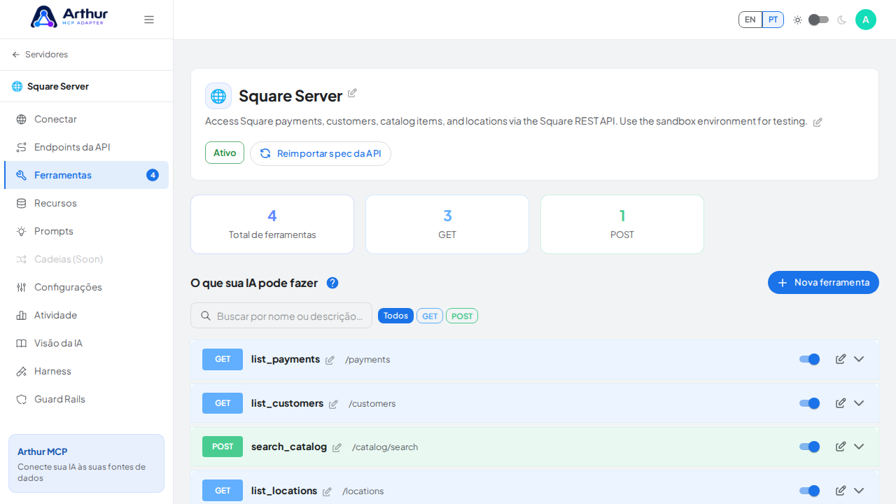Click the Endpoints da API route icon
Viewport: 896px width, 504px height.
[22, 148]
